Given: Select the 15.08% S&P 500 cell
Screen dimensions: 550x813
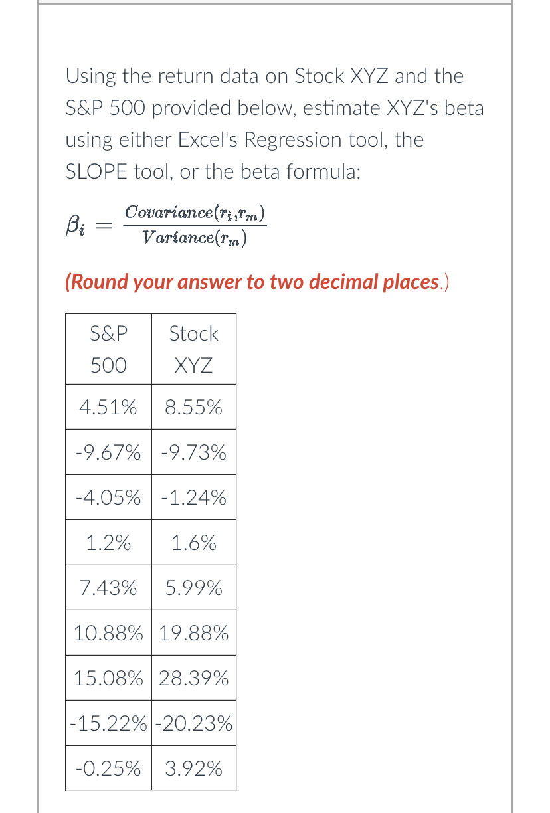Looking at the screenshot, I should (x=108, y=678).
